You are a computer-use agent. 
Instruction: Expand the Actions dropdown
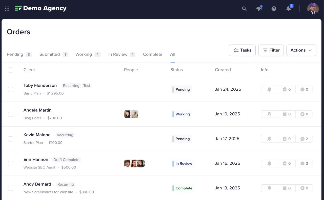(x=301, y=50)
